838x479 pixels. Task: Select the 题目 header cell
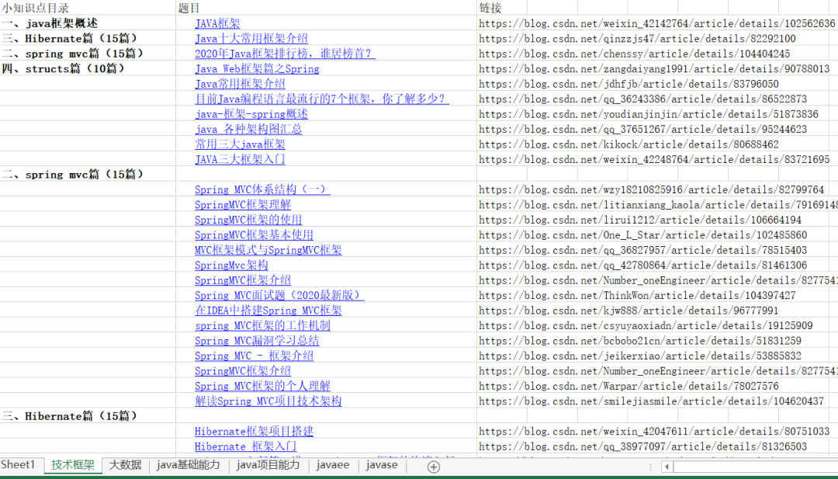tap(326, 8)
